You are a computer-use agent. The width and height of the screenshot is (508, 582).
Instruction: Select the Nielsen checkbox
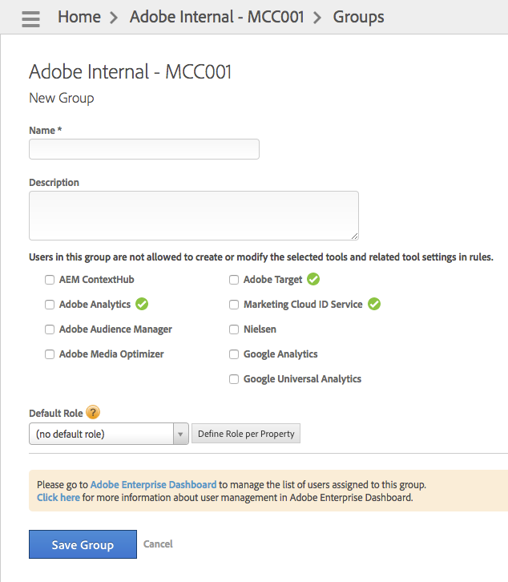pyautogui.click(x=234, y=329)
